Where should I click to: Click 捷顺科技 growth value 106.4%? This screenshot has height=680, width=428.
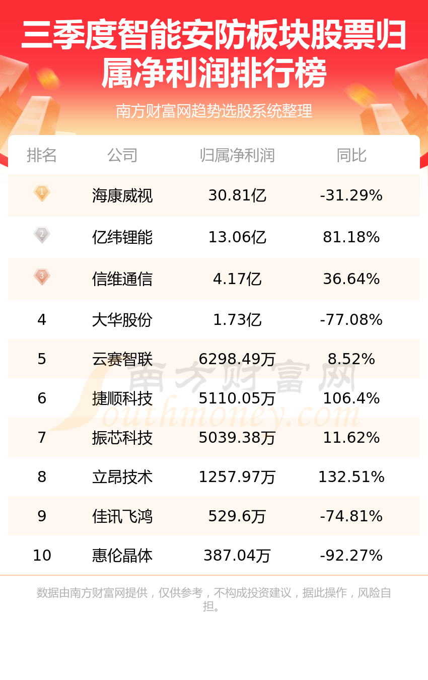[x=351, y=398]
